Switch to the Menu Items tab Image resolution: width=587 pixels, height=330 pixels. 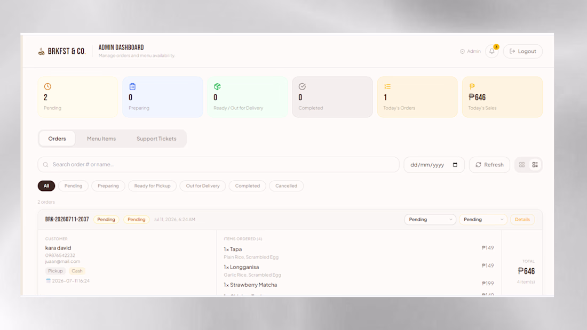[x=101, y=139]
